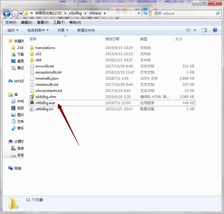Screen dimensions: 224x214
Task: Select the 华军优化包12.01 breadcrumb segment
Action: click(x=48, y=13)
